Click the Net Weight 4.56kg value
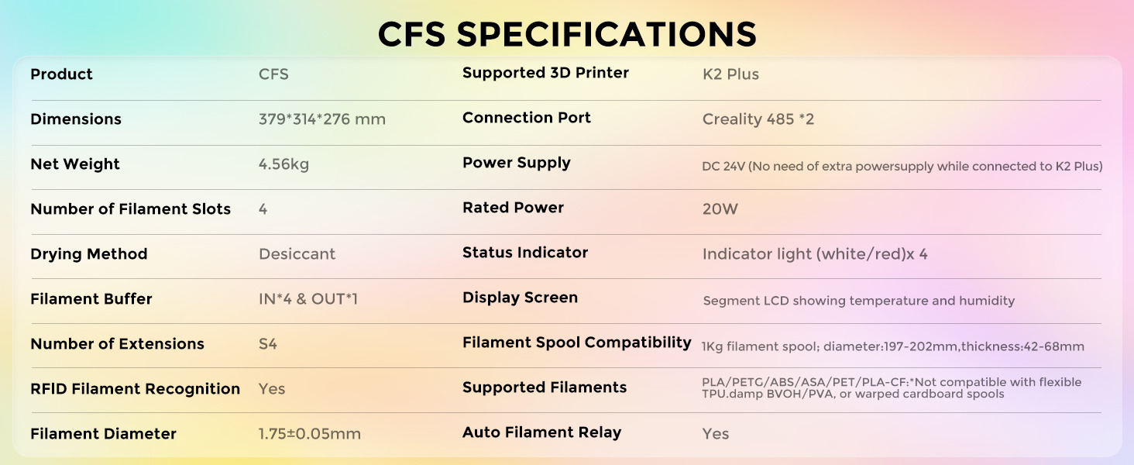1134x465 pixels. pos(283,164)
